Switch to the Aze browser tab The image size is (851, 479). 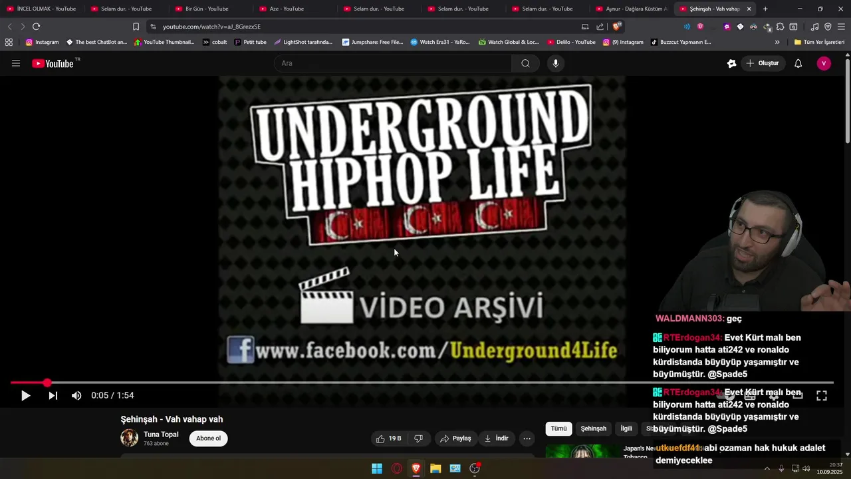[294, 9]
